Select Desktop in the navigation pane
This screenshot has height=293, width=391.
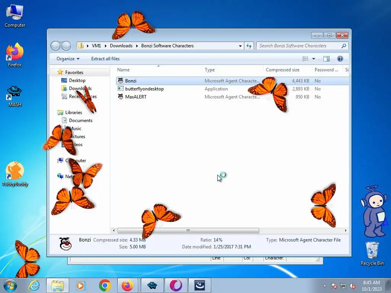point(77,80)
